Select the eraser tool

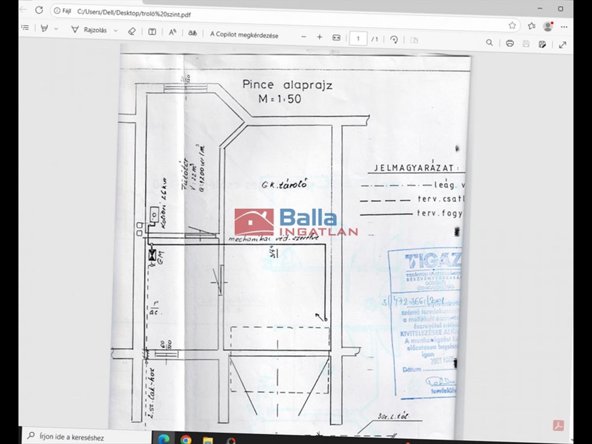131,31
